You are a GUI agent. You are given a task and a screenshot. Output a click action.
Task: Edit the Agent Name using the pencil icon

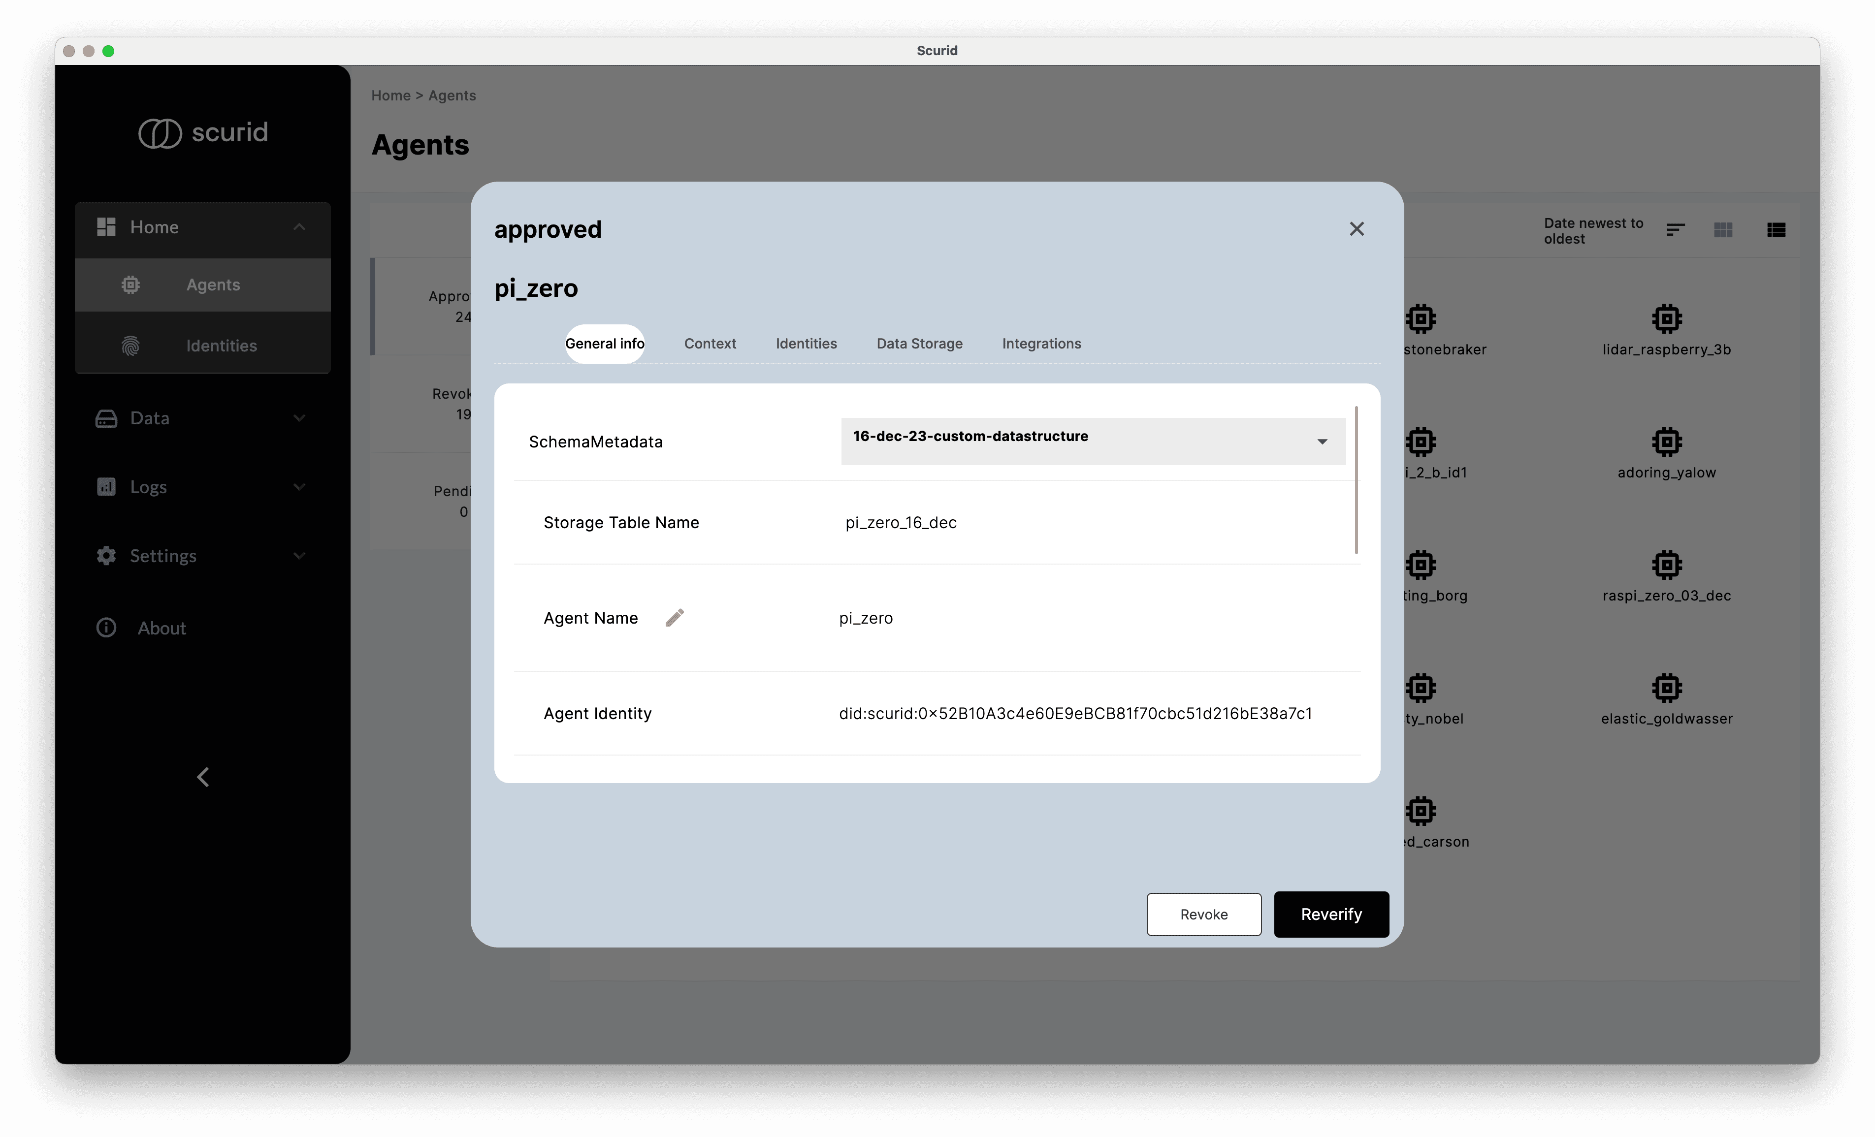[674, 618]
